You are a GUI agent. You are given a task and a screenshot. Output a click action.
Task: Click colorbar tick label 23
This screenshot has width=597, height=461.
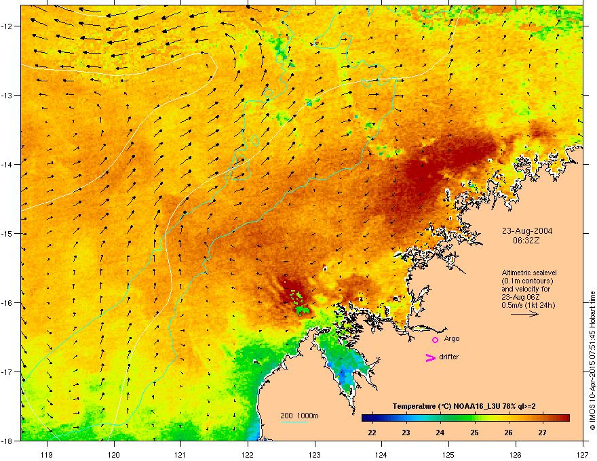[406, 433]
